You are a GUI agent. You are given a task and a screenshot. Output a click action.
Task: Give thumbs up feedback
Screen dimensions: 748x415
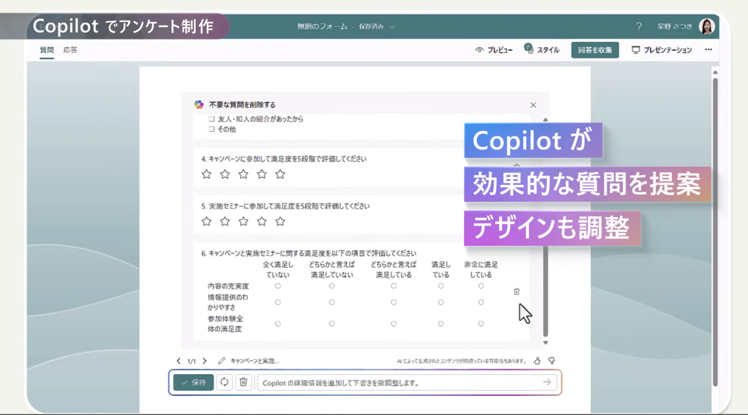coord(537,361)
